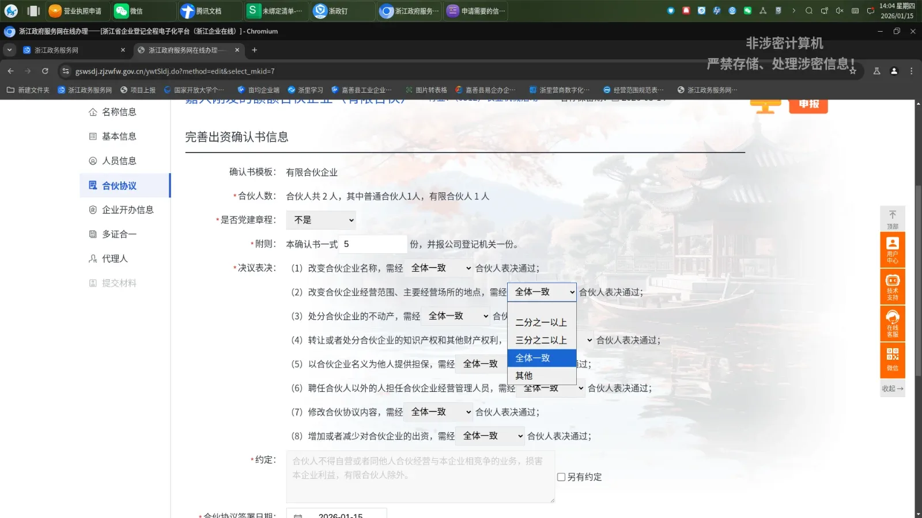Open 人员信息 section in sidebar
The height and width of the screenshot is (518, 922).
(x=112, y=161)
